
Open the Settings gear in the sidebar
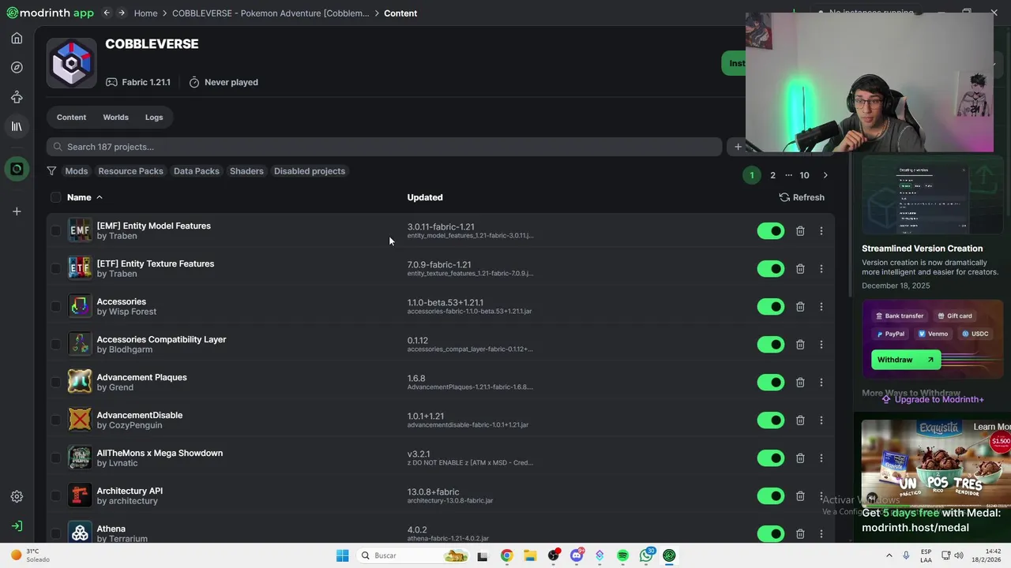(x=17, y=496)
